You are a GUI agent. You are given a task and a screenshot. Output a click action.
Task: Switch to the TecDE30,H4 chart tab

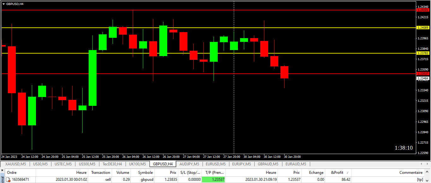point(112,164)
